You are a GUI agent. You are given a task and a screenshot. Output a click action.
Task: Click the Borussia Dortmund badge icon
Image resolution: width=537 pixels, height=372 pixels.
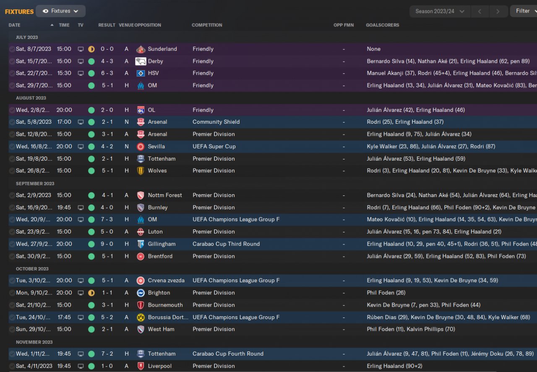[141, 317]
